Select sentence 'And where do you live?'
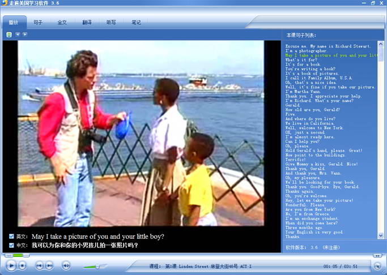Image resolution: width=387 pixels, height=275 pixels. [x=311, y=119]
